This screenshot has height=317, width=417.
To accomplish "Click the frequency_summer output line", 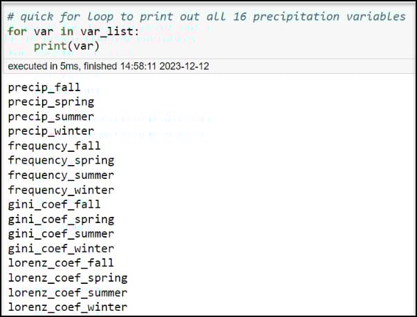I will [62, 175].
